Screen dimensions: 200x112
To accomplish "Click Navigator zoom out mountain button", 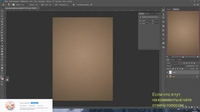I will [x=173, y=57].
